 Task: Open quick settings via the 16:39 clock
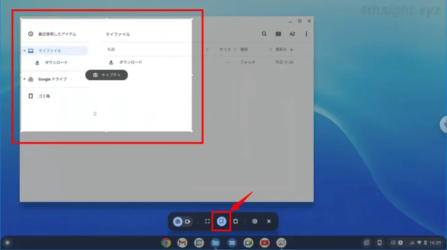pos(435,243)
